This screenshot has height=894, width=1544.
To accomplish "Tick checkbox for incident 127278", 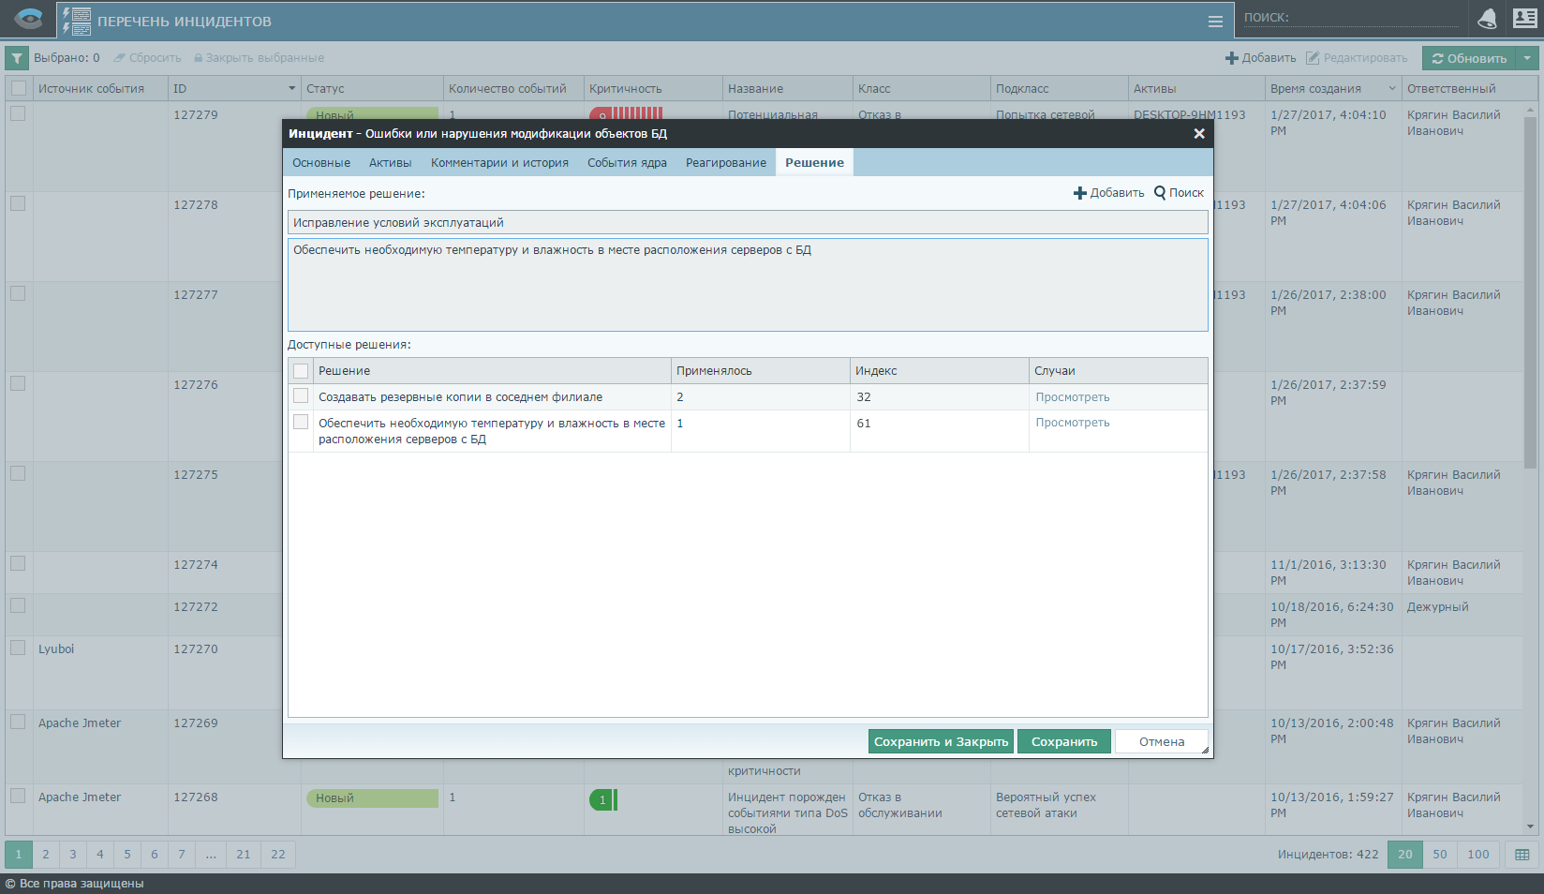I will coord(18,203).
